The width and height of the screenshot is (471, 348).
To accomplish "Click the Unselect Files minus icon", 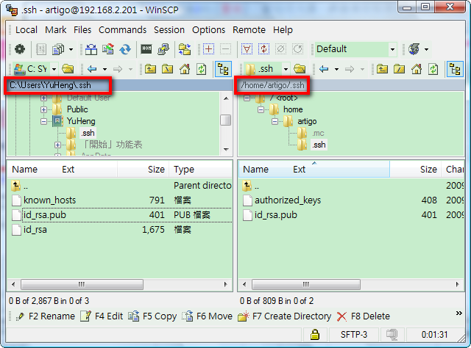I will point(226,49).
